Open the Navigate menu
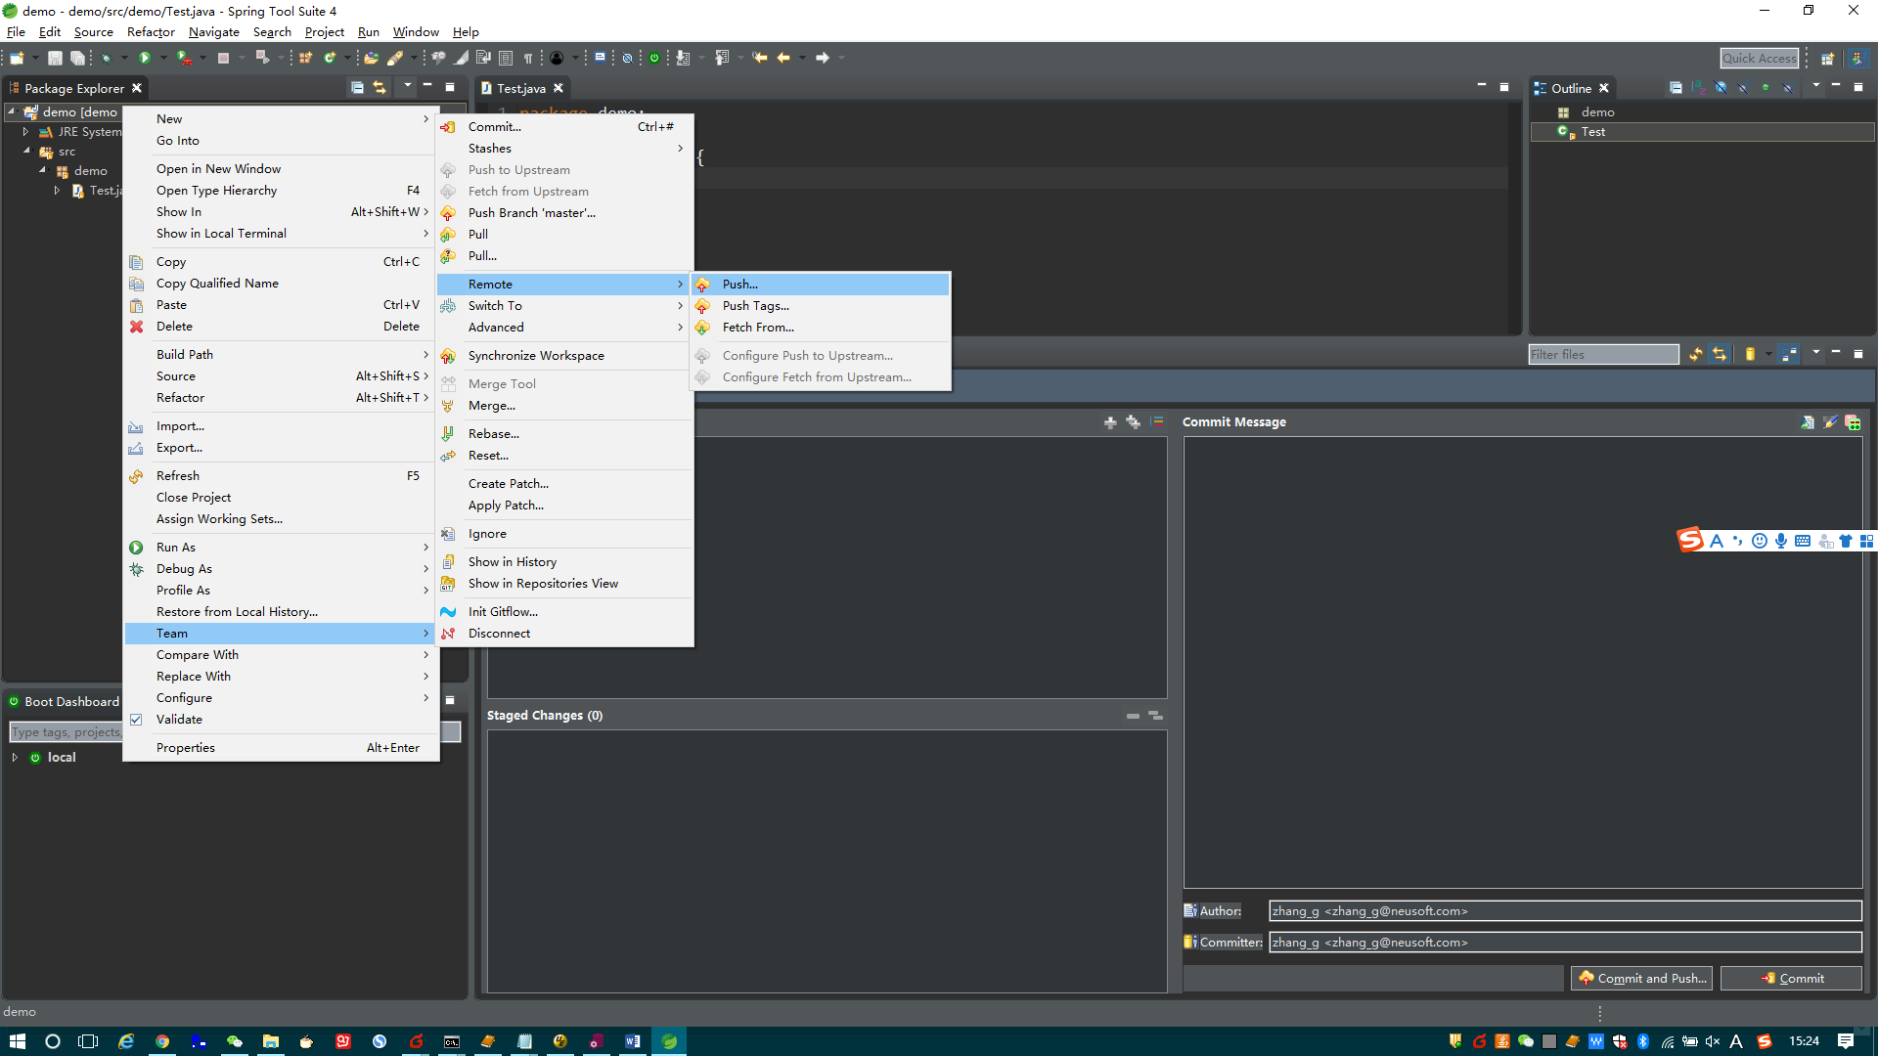 pos(213,31)
